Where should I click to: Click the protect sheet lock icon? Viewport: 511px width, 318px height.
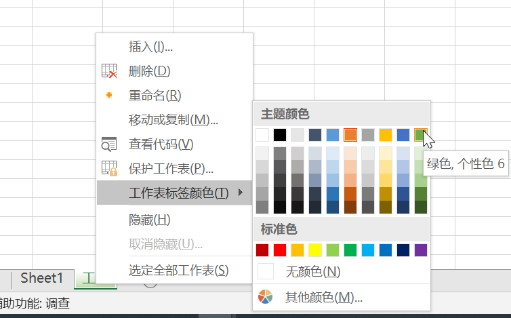click(x=109, y=168)
